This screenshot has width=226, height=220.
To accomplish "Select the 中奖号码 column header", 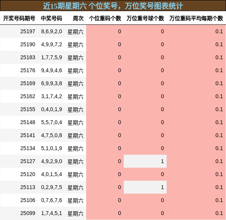I will coord(51,18).
